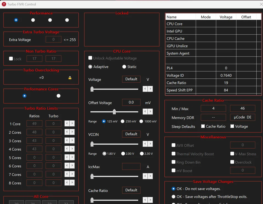Click the Voltage Default value box
The height and width of the screenshot is (204, 263).
pyautogui.click(x=131, y=79)
